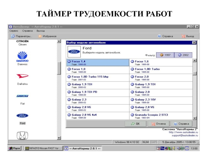Click the toolbar Справка help button

[x=165, y=36]
